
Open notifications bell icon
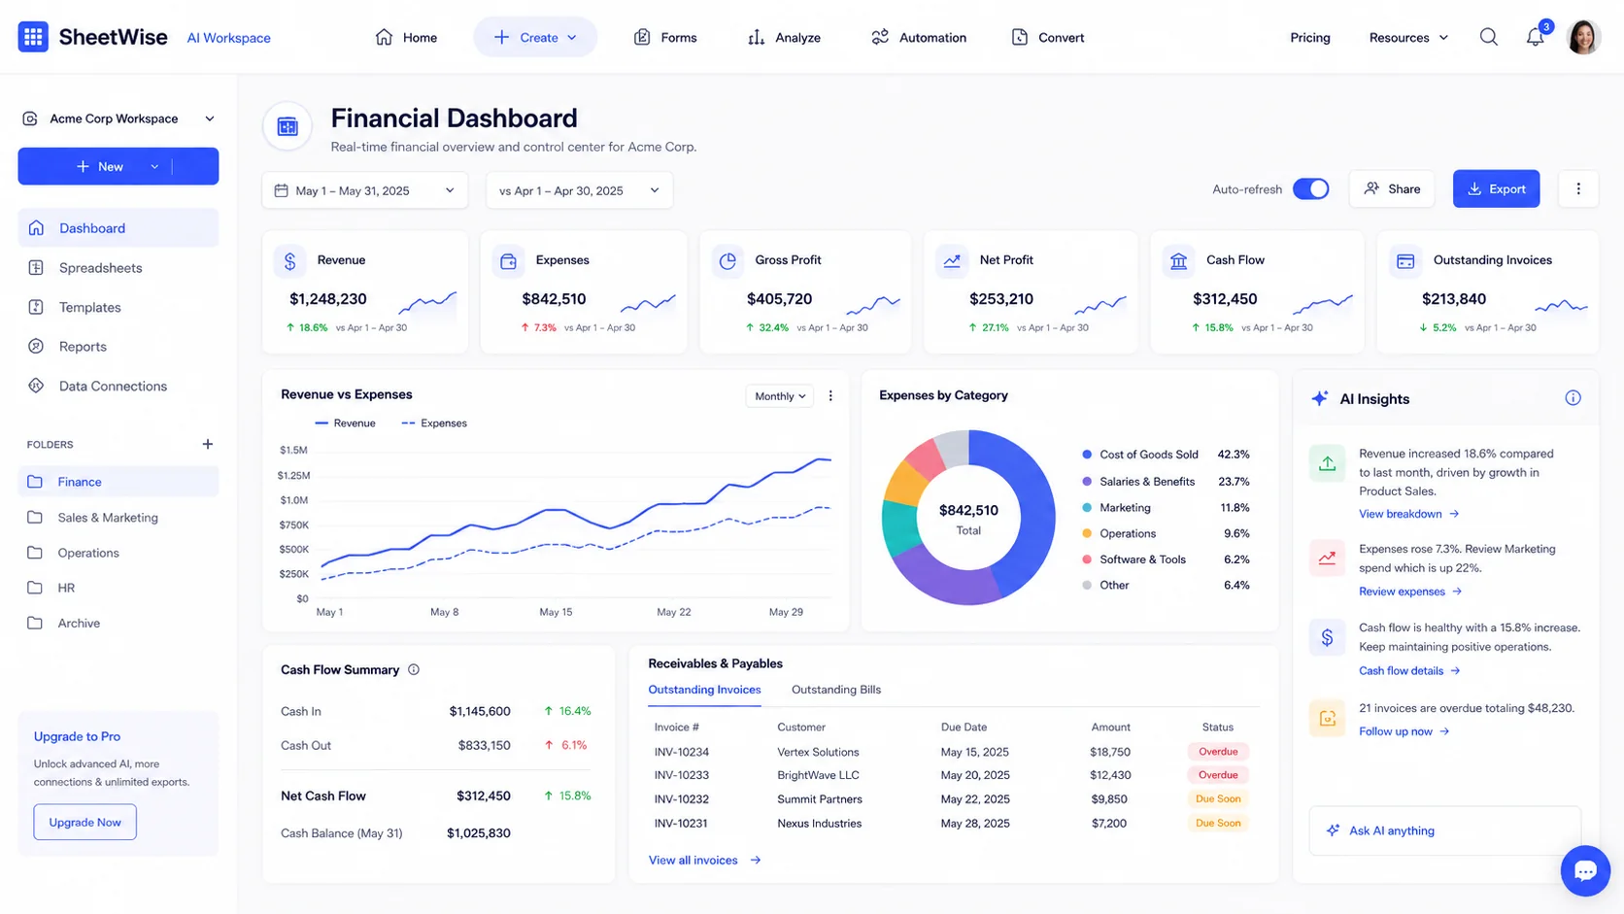(1535, 37)
